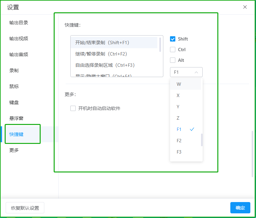Click the key dropdown list scrollbar
This screenshot has width=256, height=218.
(202, 140)
